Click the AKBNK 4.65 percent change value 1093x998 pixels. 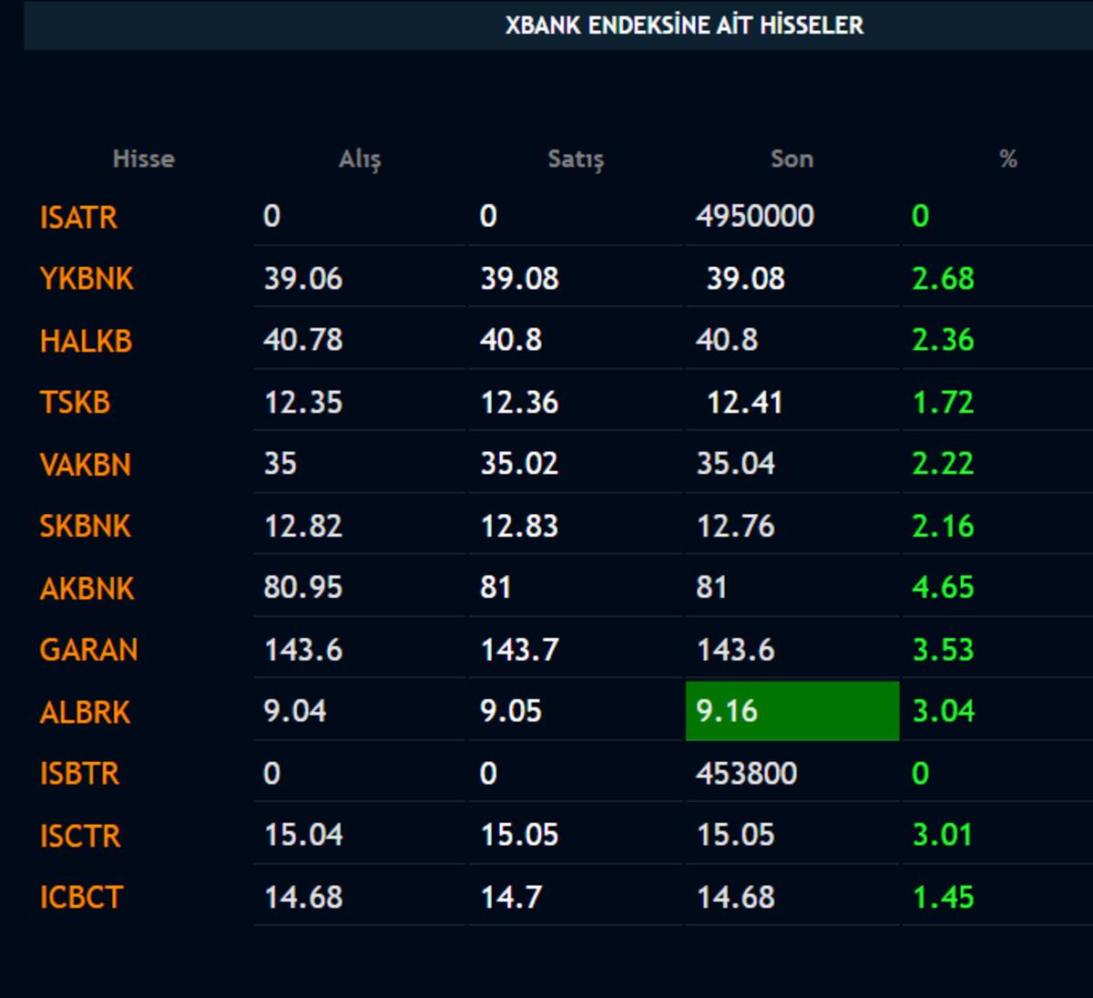pos(943,587)
